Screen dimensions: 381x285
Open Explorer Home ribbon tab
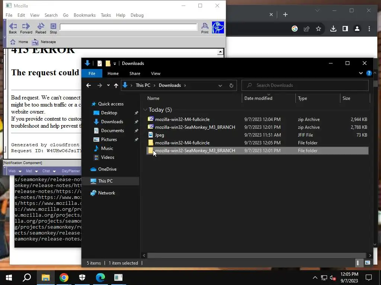113,73
